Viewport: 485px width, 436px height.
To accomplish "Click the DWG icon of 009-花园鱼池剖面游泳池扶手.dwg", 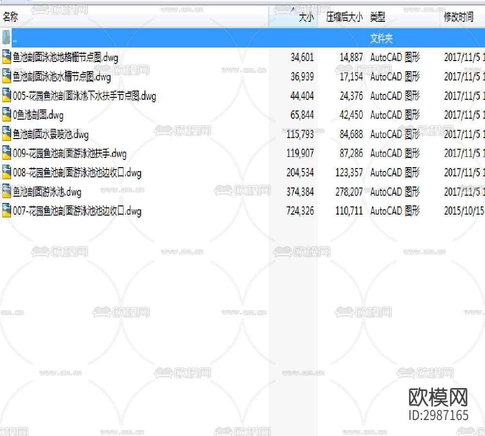I will [7, 154].
